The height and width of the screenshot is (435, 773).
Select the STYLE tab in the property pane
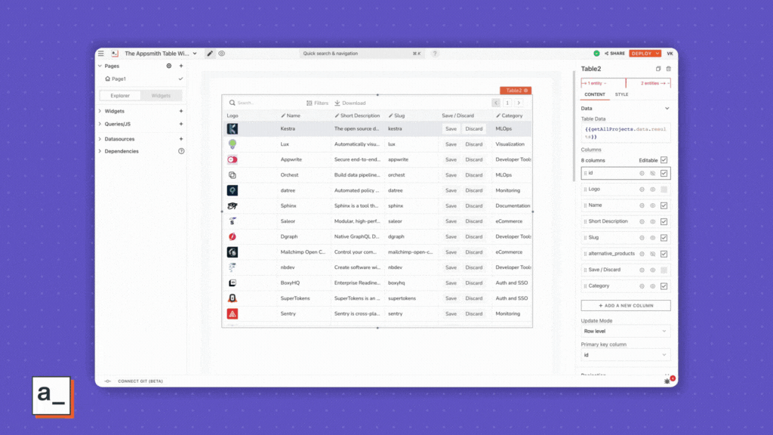pyautogui.click(x=622, y=94)
